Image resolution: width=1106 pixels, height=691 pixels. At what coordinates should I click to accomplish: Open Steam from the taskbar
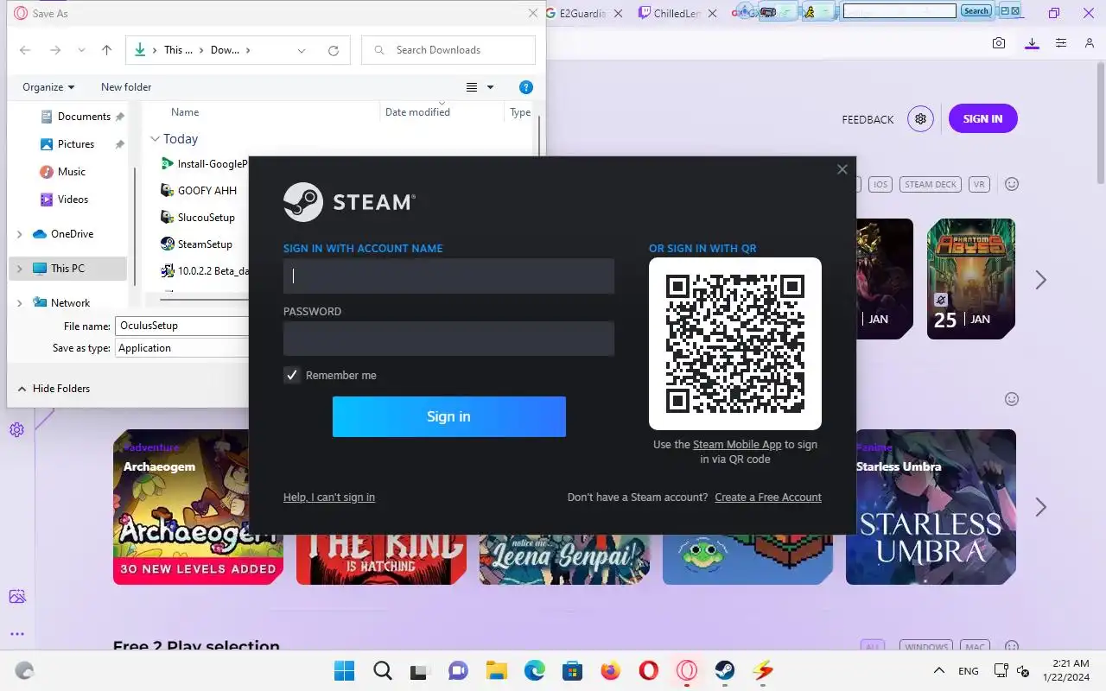pyautogui.click(x=724, y=670)
